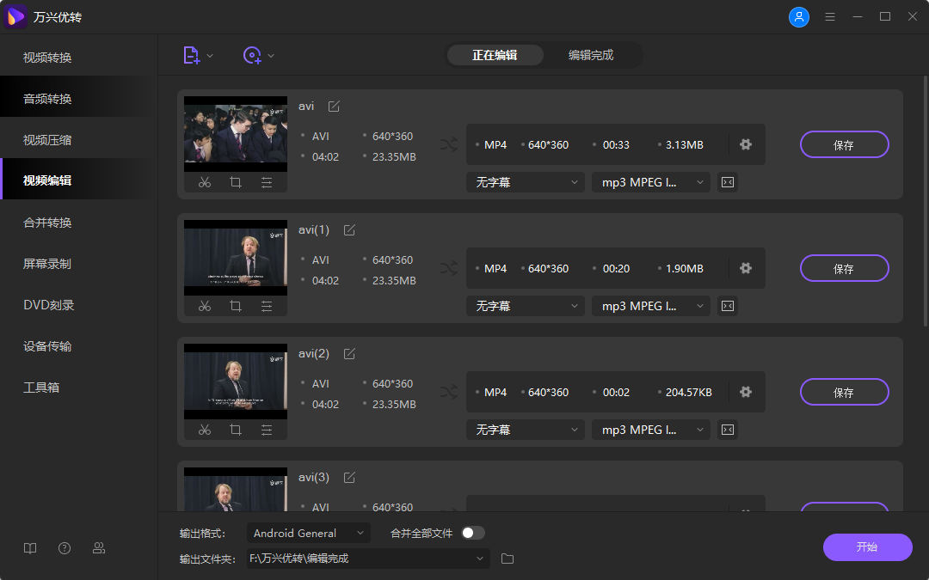Click the load DVD disc icon in the toolbar

[x=252, y=55]
